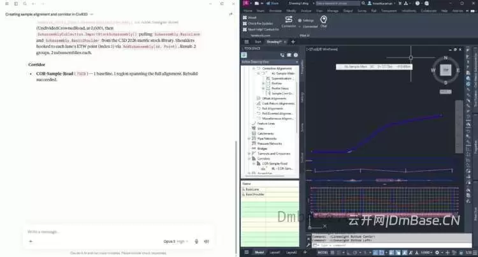Switch to the Start file tab
478x257 pixels.
[258, 41]
